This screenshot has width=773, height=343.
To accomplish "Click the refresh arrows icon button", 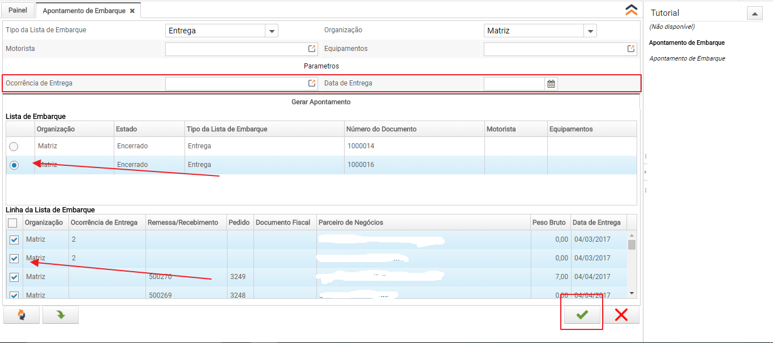I will coord(22,315).
